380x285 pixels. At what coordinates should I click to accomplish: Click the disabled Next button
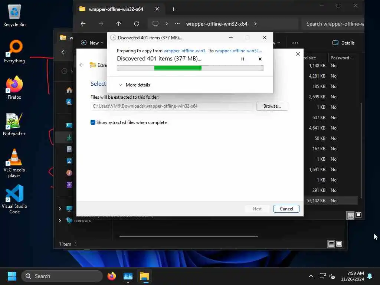click(x=257, y=209)
